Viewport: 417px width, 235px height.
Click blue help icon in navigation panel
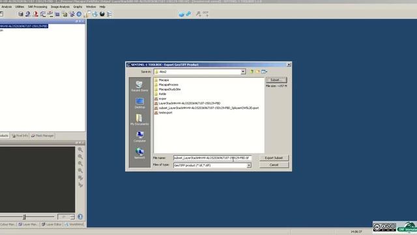pos(80,217)
